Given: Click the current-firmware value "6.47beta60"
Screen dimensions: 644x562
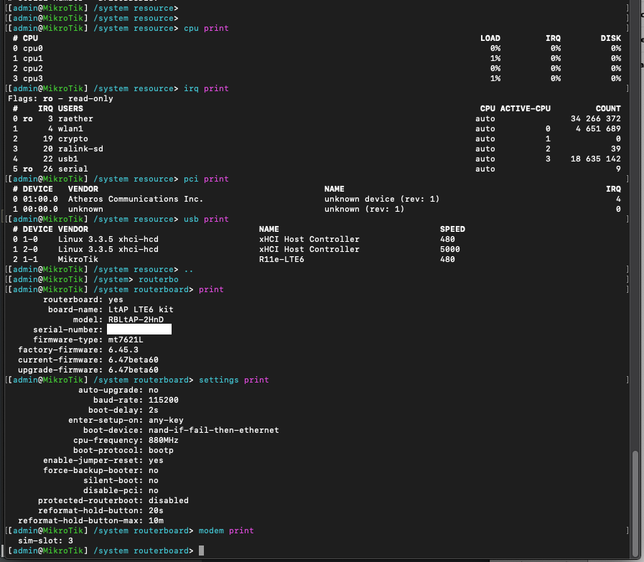Looking at the screenshot, I should [134, 360].
